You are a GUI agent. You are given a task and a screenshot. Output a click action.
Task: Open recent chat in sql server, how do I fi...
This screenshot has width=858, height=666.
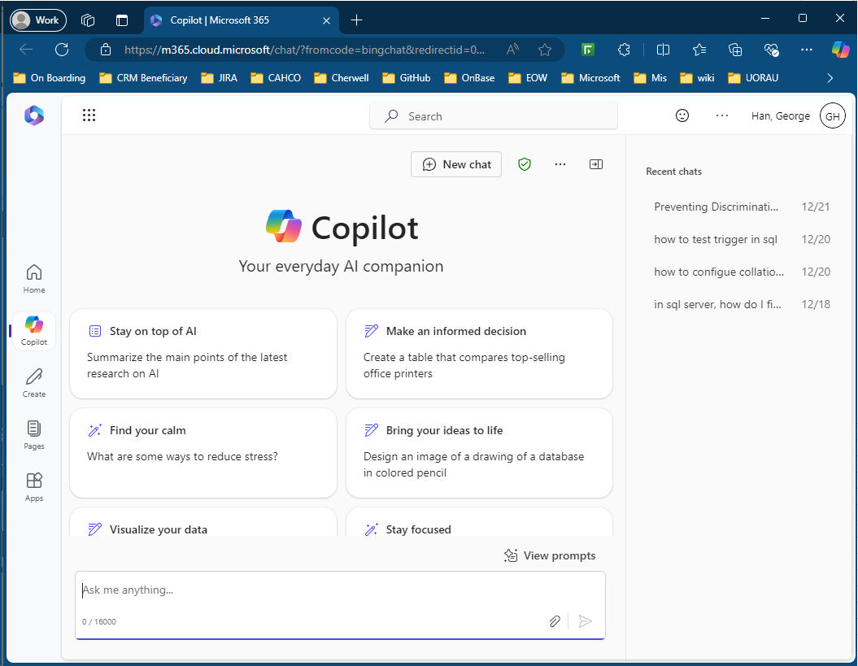click(742, 304)
